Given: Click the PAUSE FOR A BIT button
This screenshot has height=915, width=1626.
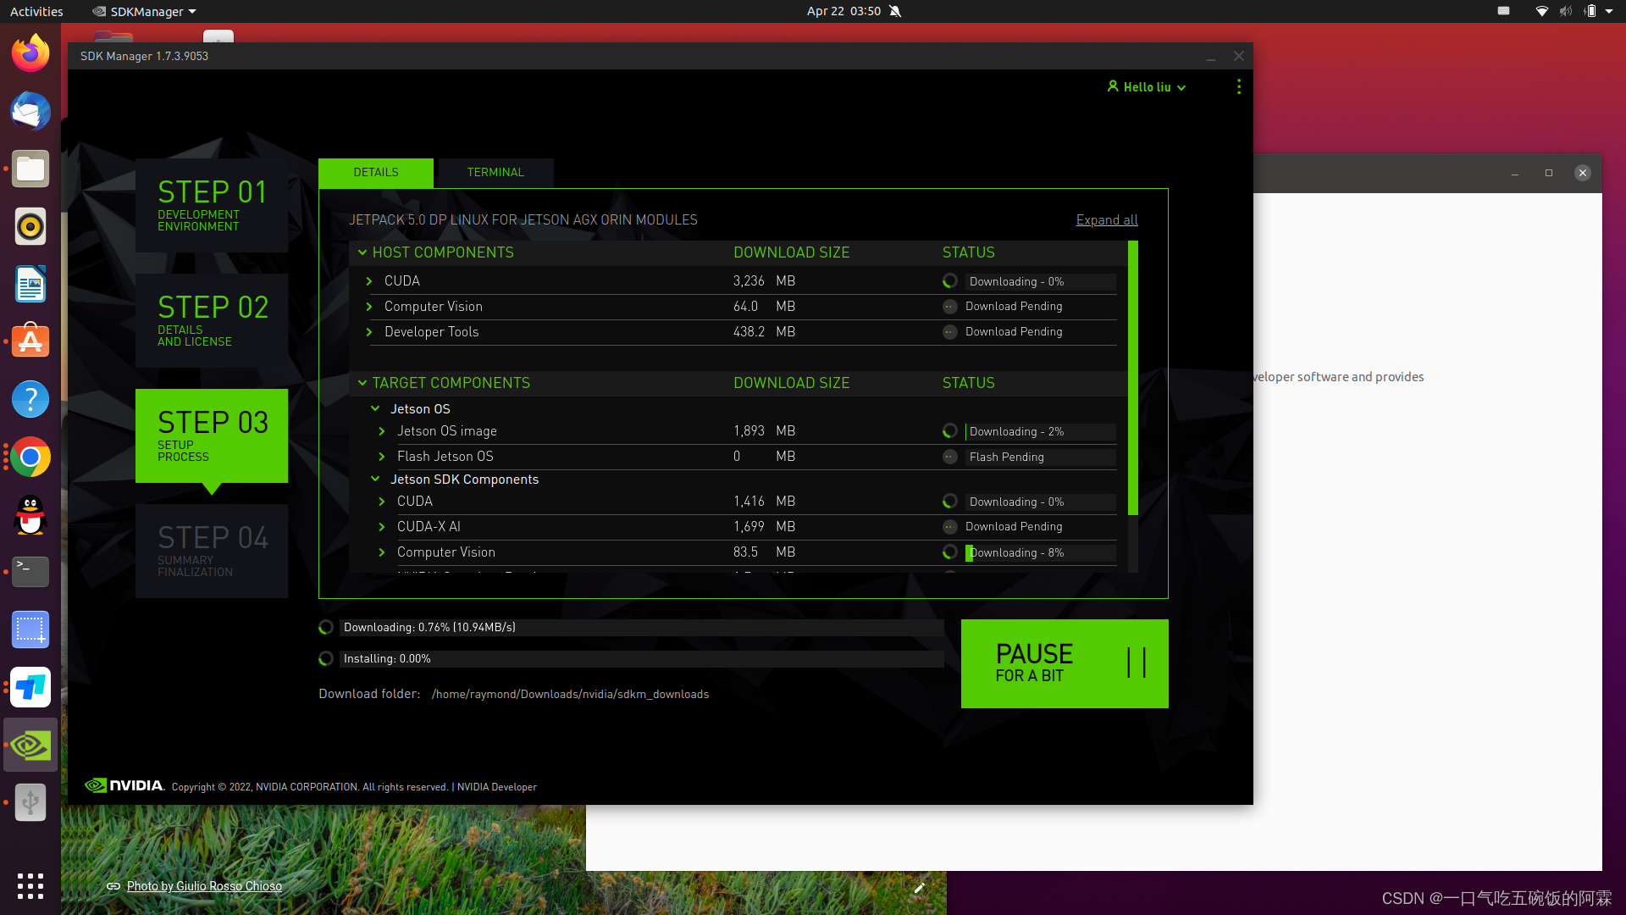Looking at the screenshot, I should click(1065, 663).
